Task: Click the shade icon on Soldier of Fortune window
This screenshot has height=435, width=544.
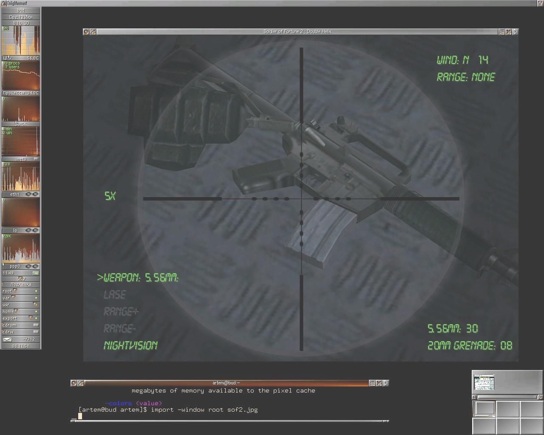Action: coord(93,32)
